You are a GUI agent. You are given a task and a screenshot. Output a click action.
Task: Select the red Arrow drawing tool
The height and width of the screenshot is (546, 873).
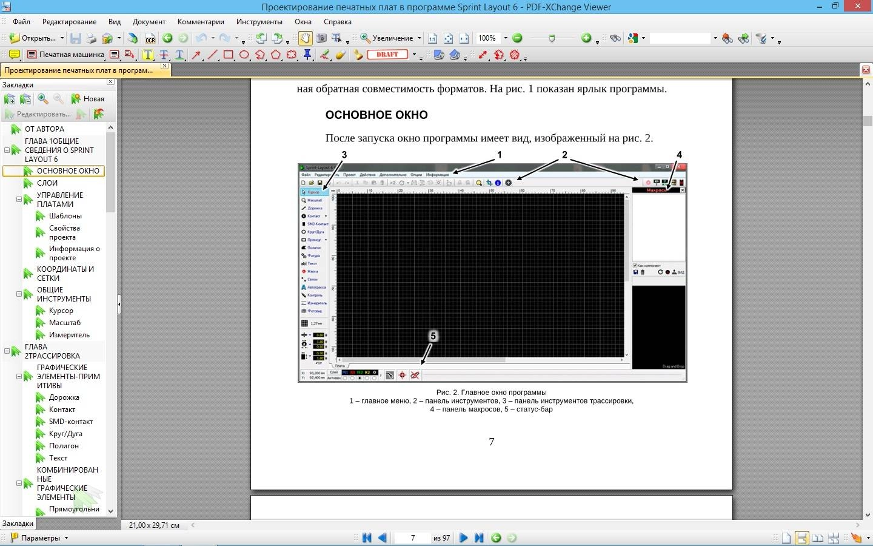[196, 55]
